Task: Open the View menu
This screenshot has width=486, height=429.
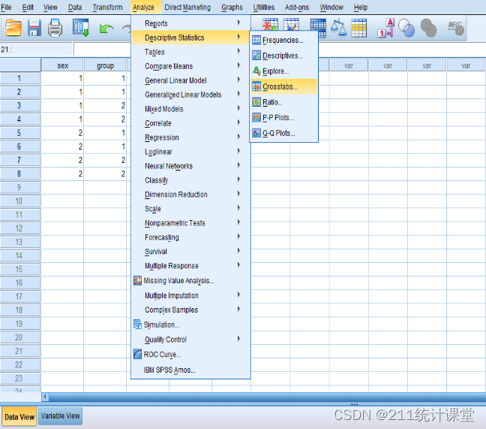Action: pyautogui.click(x=50, y=8)
